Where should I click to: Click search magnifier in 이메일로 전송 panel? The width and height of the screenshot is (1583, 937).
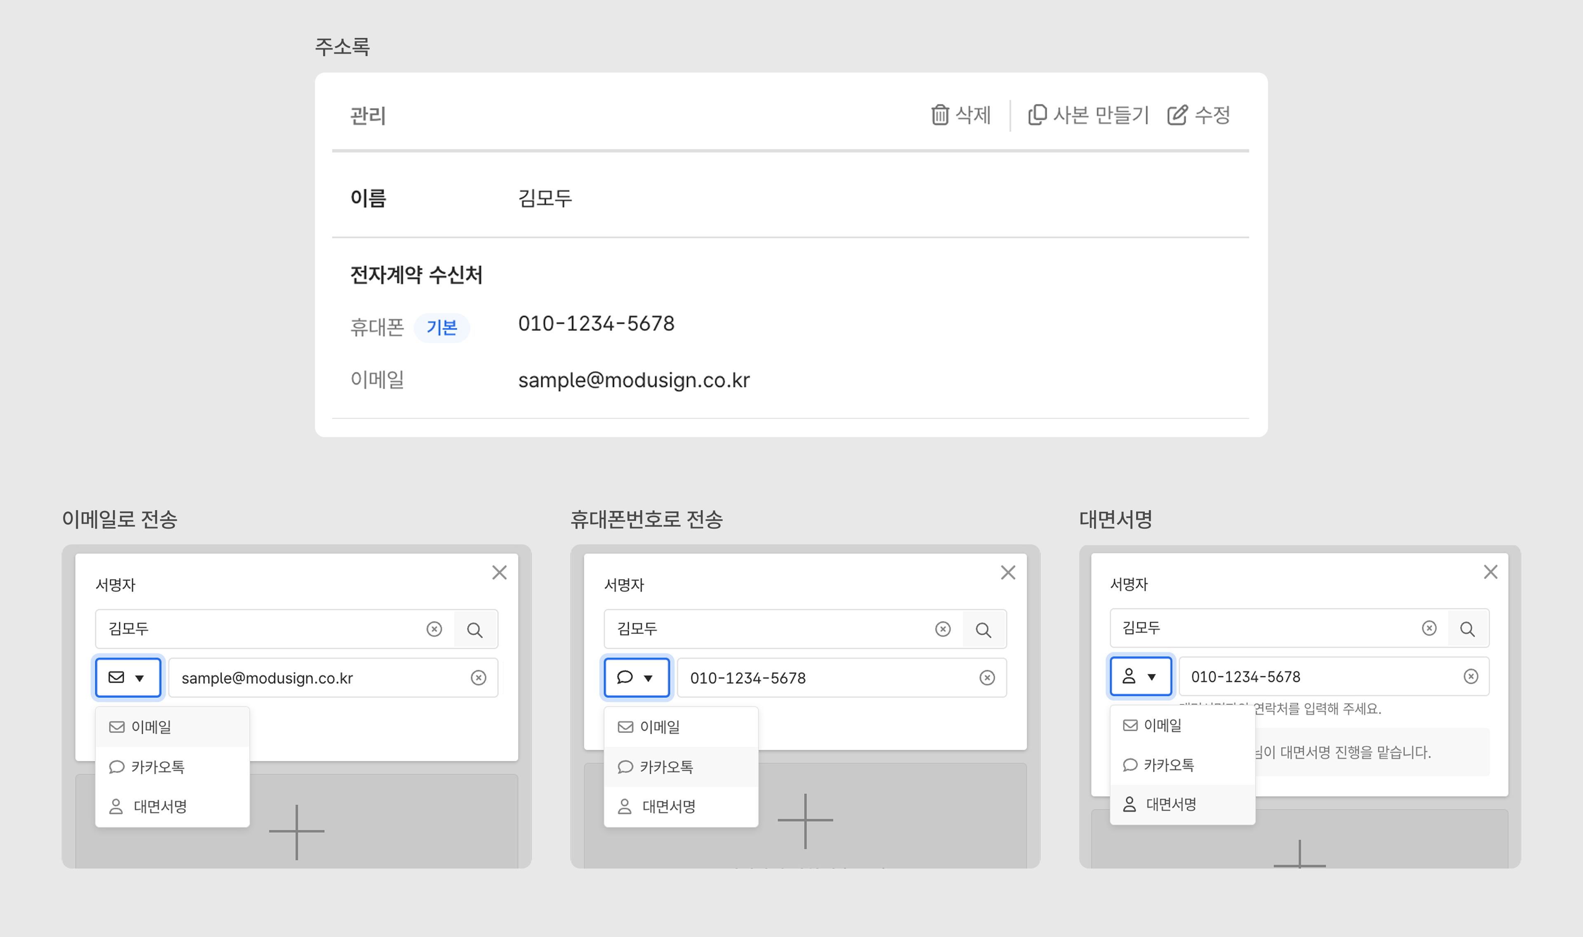(x=474, y=629)
